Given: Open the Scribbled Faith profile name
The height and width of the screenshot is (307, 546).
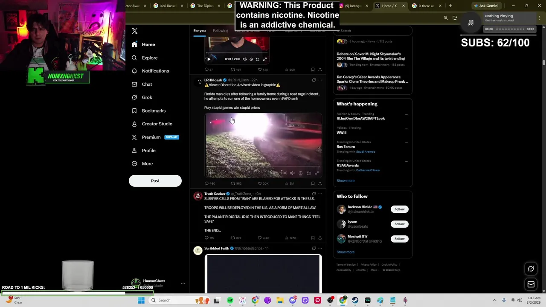Looking at the screenshot, I should [217, 249].
